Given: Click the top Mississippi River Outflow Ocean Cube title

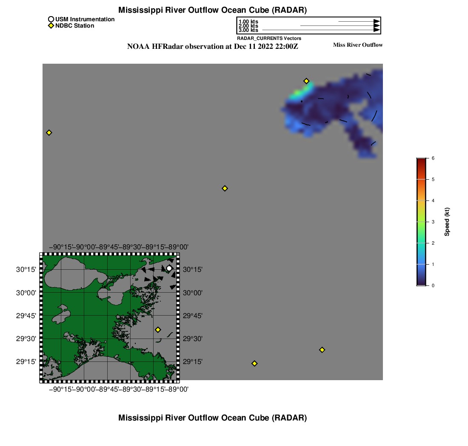Looking at the screenshot, I should tap(212, 10).
